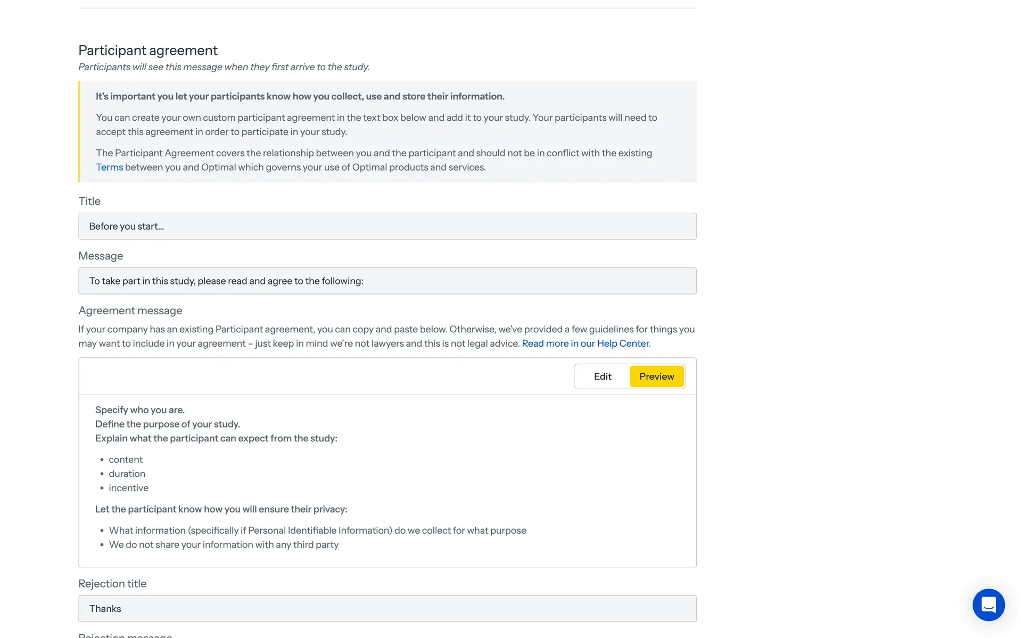Click the 'Rejection title' label

[x=112, y=584]
